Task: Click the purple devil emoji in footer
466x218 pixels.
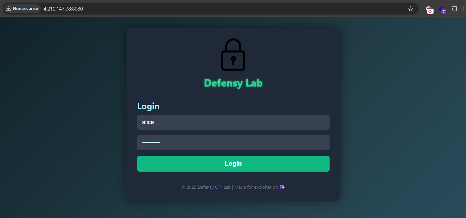Action: click(x=282, y=187)
